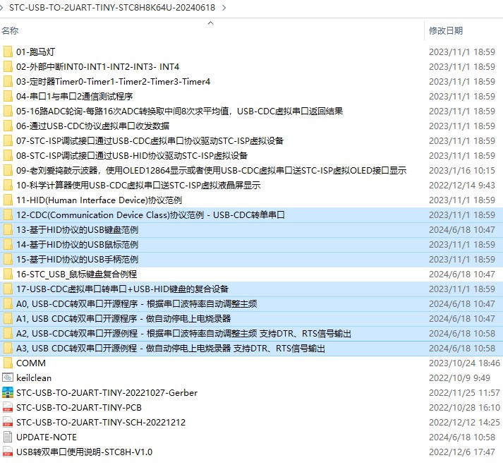Click the folder icon of 09-老刘爱捣鼓示波器
503x465 pixels.
[x=8, y=170]
